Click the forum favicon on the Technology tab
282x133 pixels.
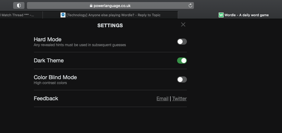63,15
